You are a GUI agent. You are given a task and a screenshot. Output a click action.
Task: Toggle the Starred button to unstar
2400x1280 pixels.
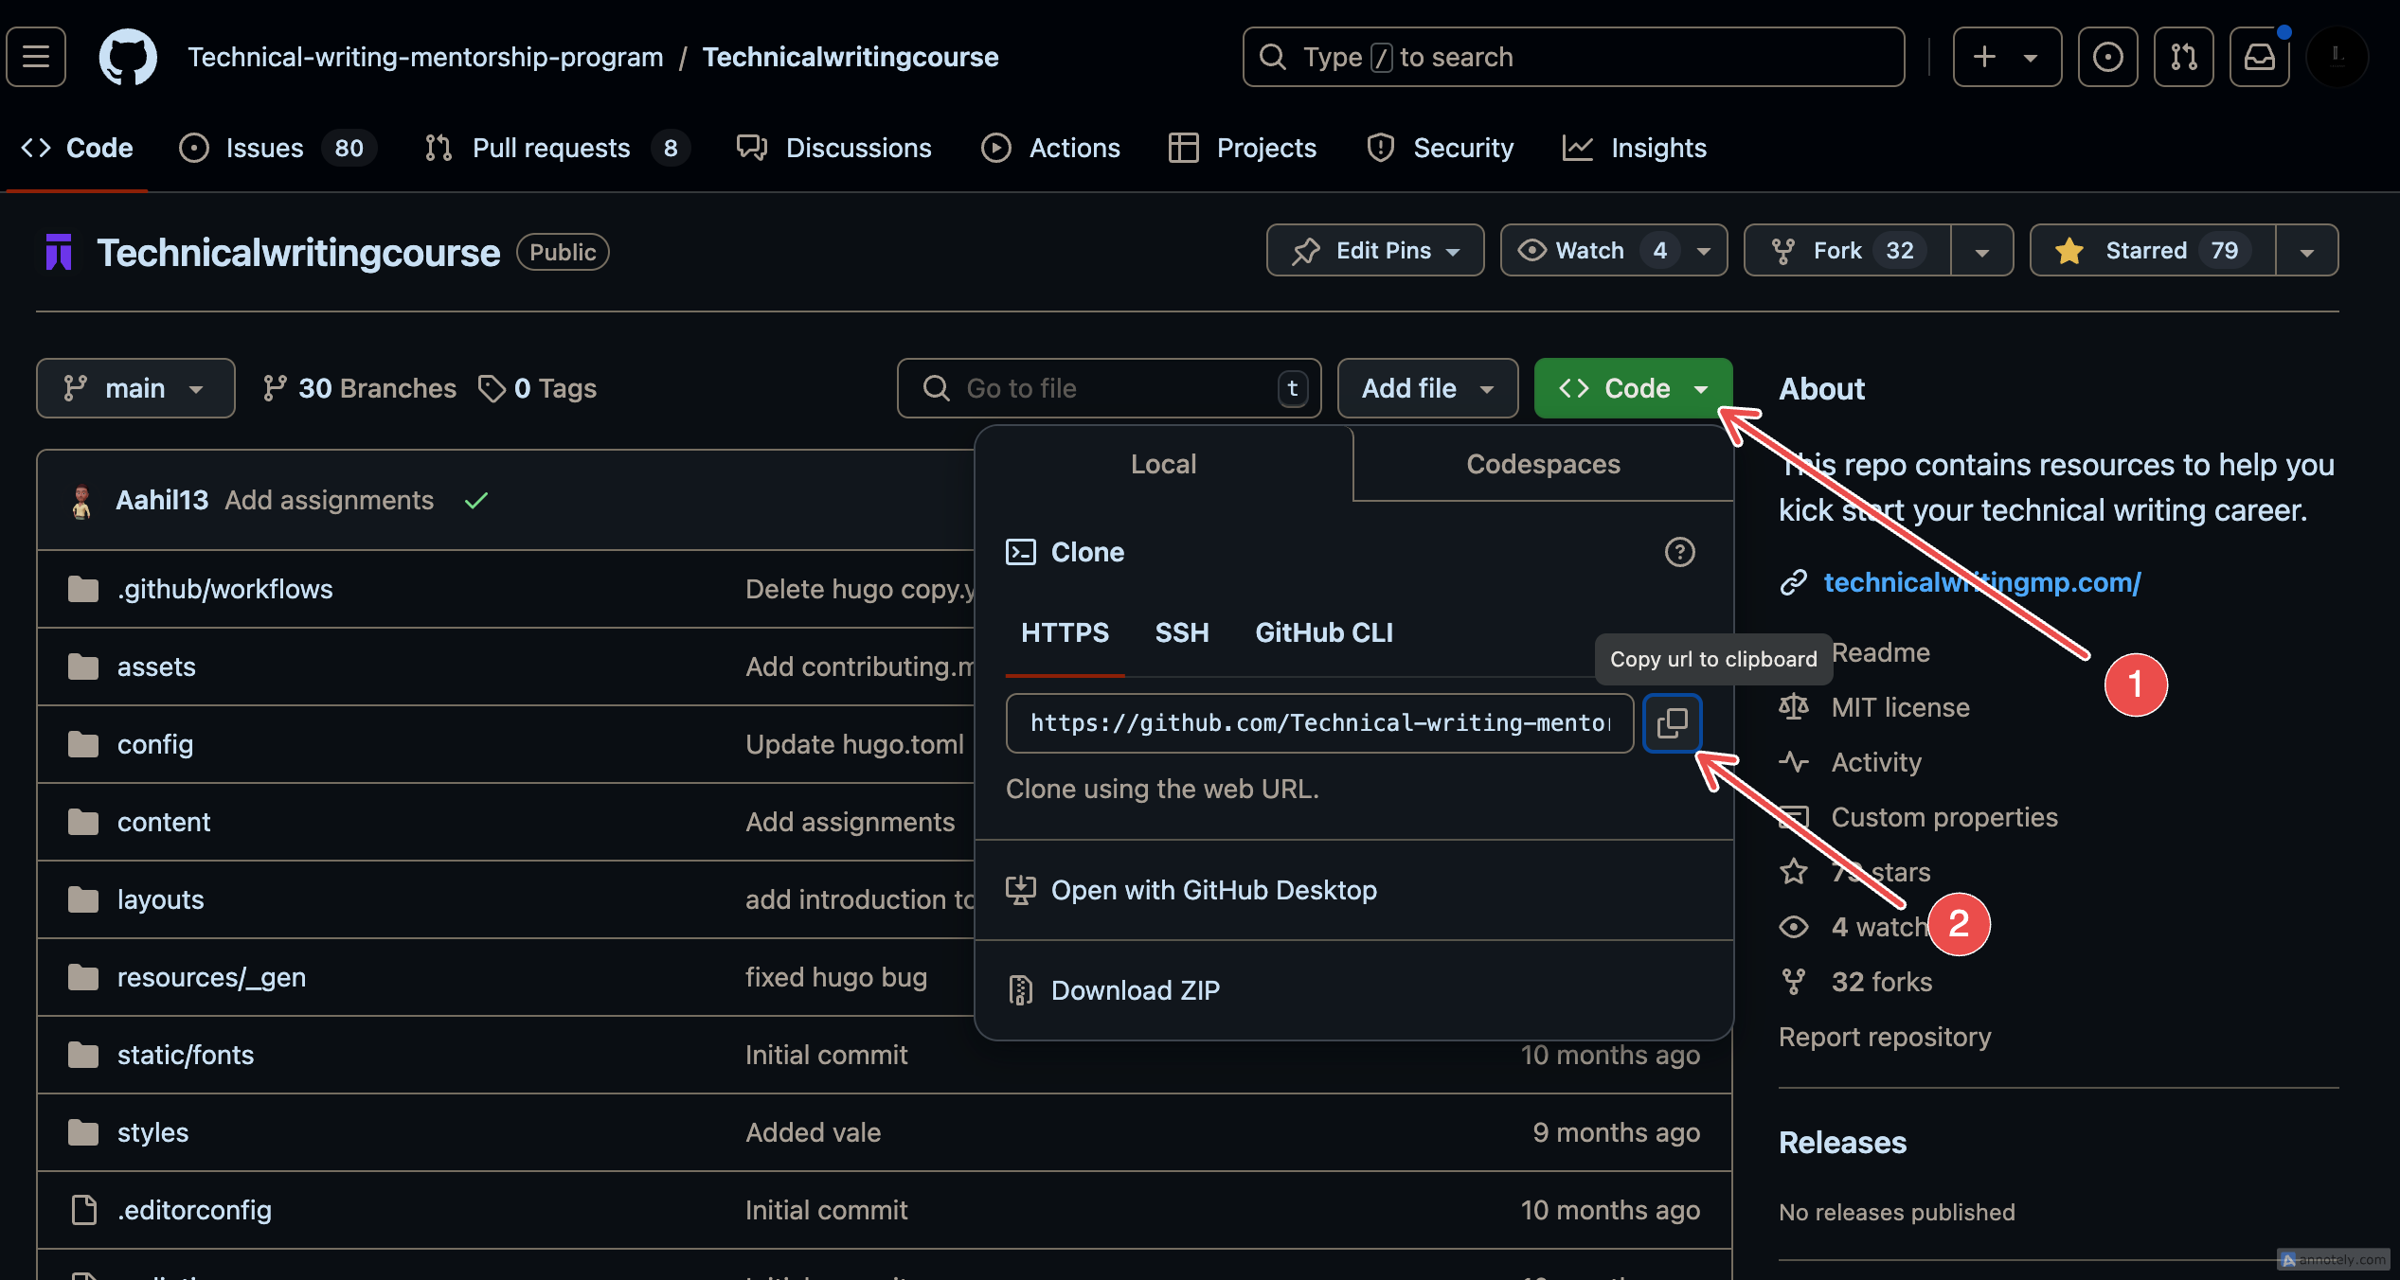tap(2152, 250)
